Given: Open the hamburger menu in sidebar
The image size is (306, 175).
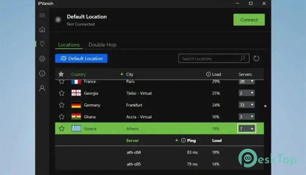Looking at the screenshot, I should [x=42, y=15].
